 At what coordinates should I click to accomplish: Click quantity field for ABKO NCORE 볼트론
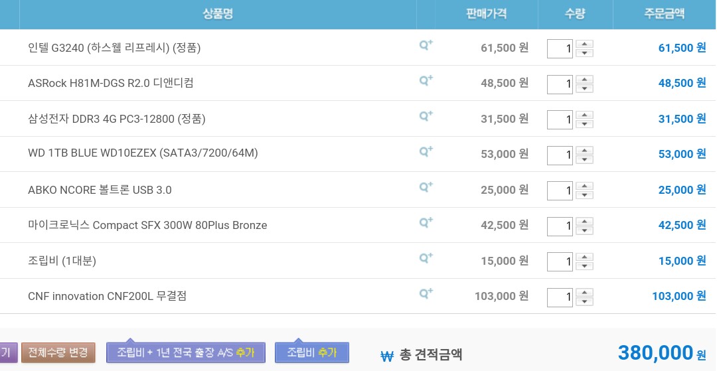coord(560,190)
